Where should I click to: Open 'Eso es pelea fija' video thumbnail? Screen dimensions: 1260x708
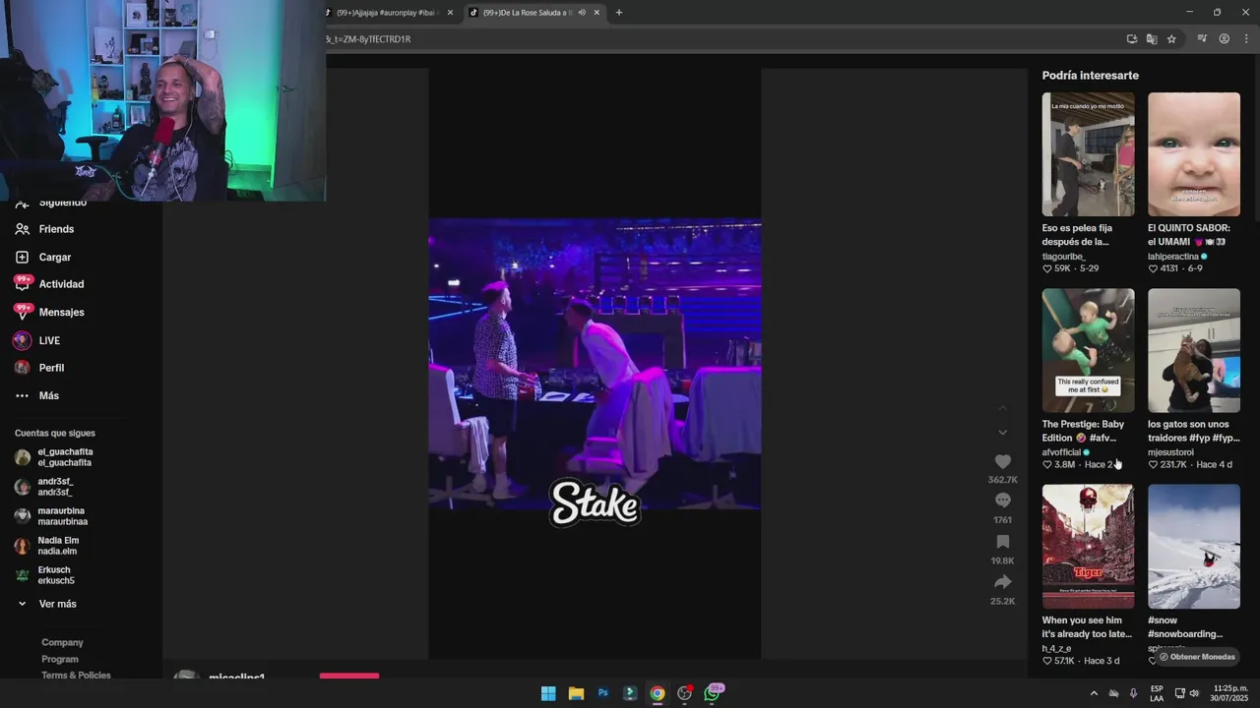[x=1088, y=154]
